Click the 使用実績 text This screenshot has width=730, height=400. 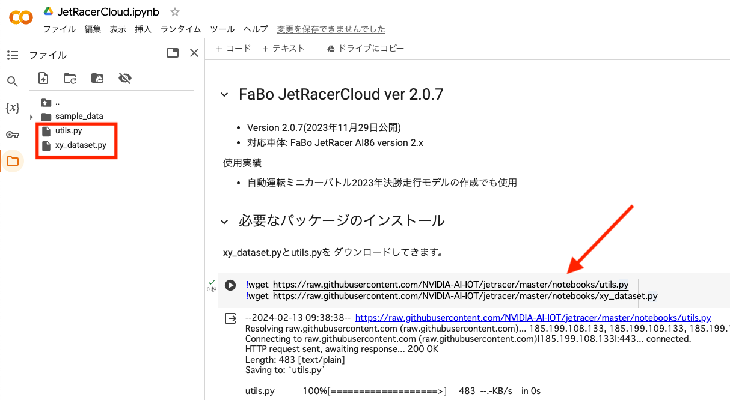242,163
